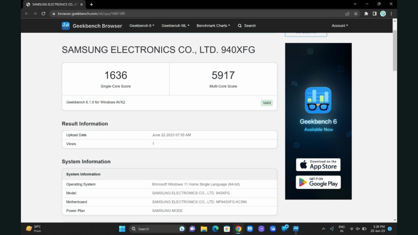The image size is (418, 235).
Task: Bookmark this page with the star icon
Action: (356, 13)
